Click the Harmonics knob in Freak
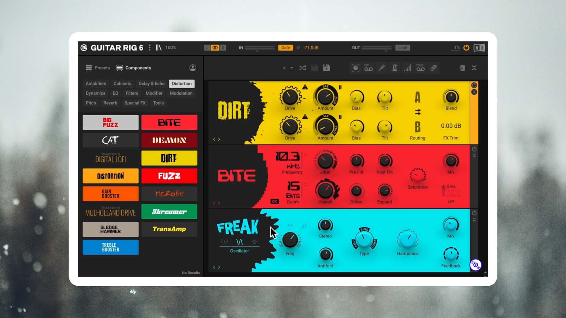This screenshot has height=318, width=566. 408,239
